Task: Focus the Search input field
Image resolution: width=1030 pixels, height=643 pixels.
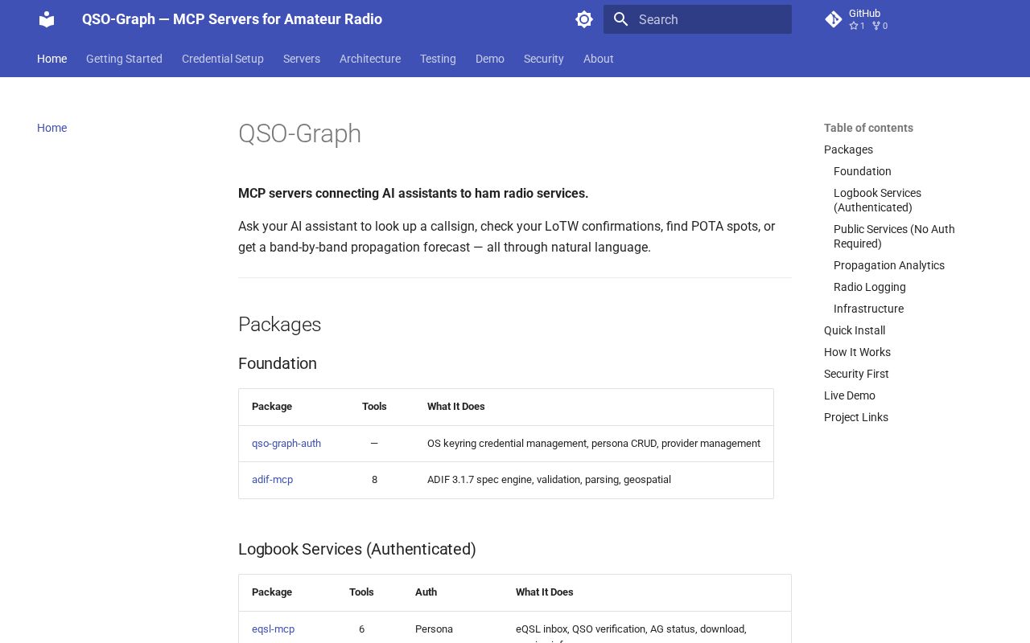Action: (698, 19)
